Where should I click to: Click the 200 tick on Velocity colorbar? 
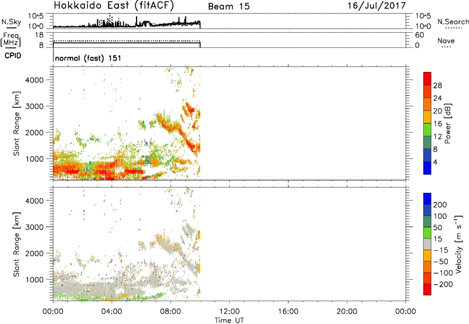tap(440, 205)
